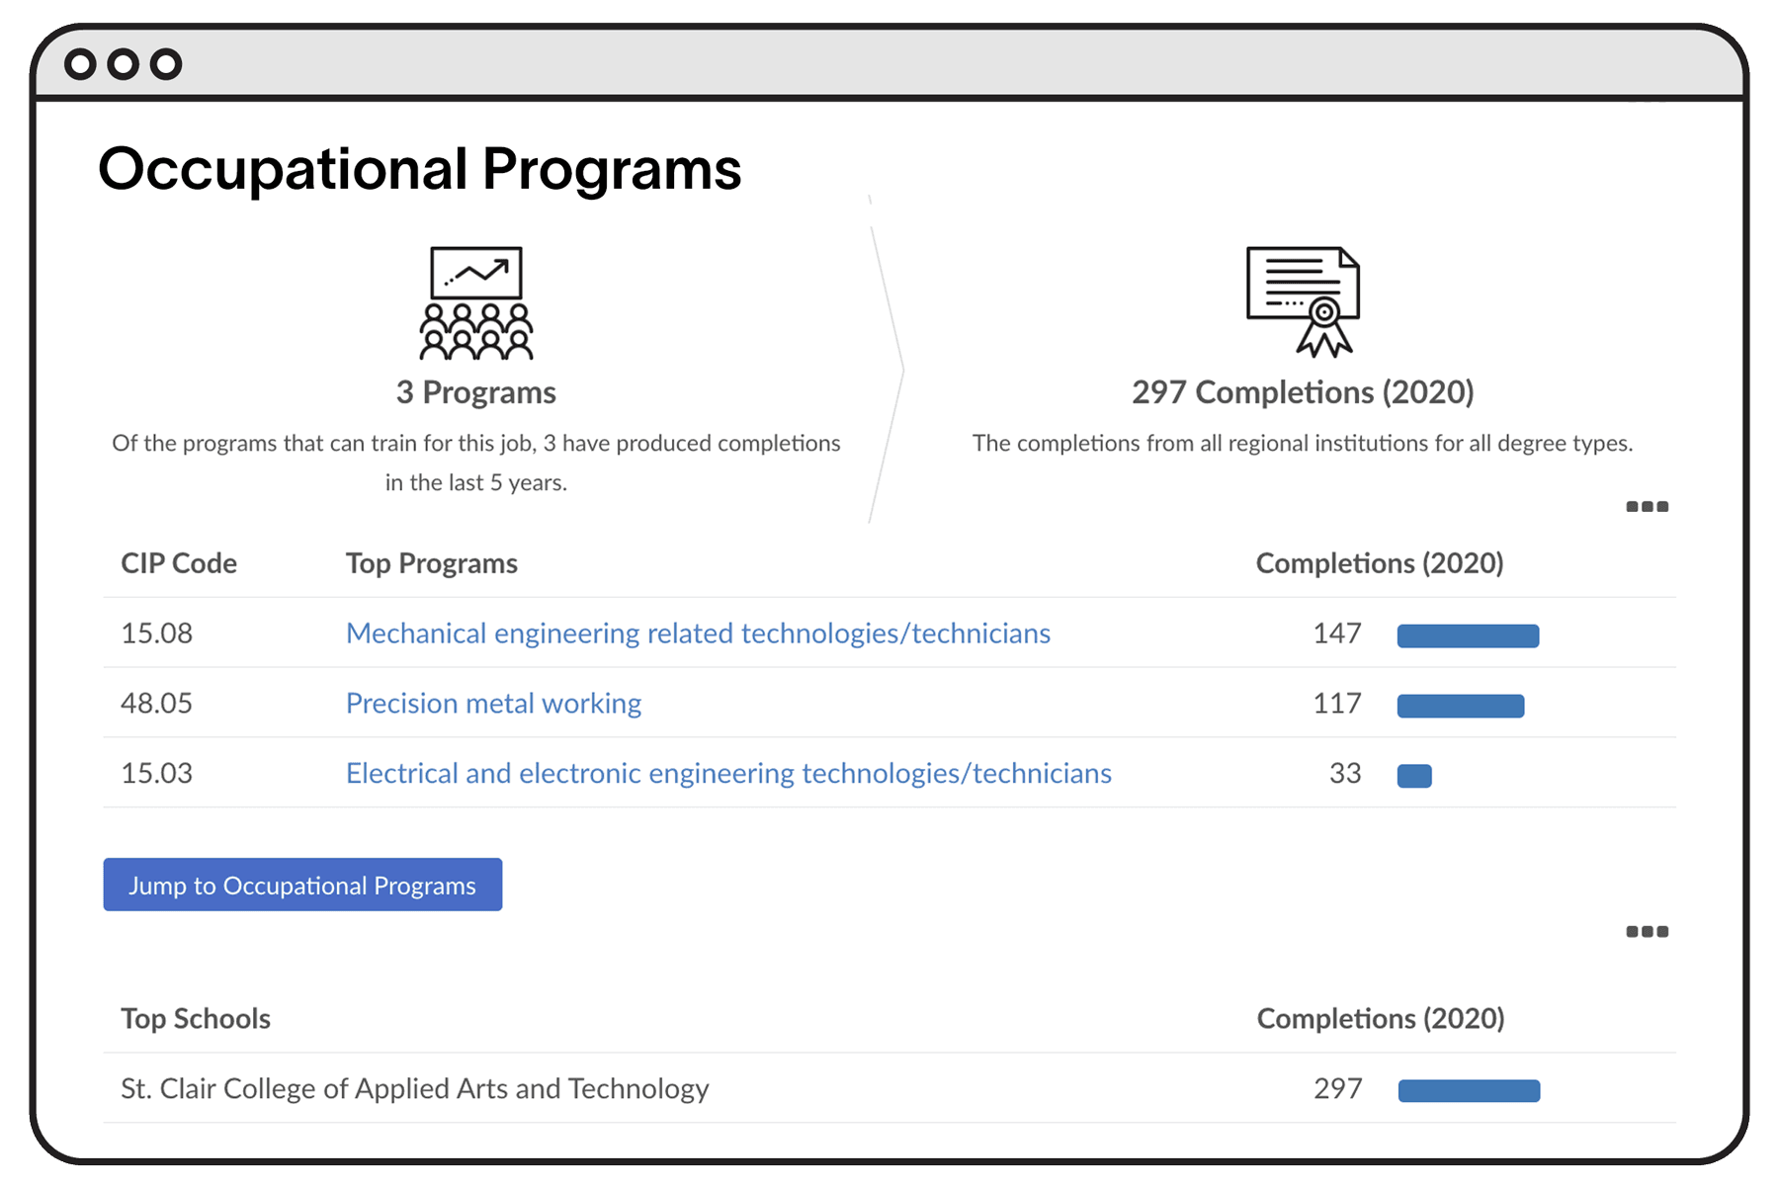Screen dimensions: 1779x1186
Task: Click third window control circle in title bar
Action: click(166, 64)
